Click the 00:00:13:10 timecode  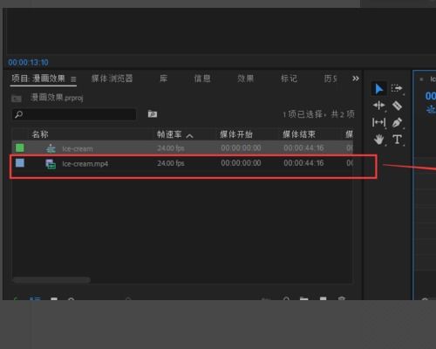pos(28,63)
